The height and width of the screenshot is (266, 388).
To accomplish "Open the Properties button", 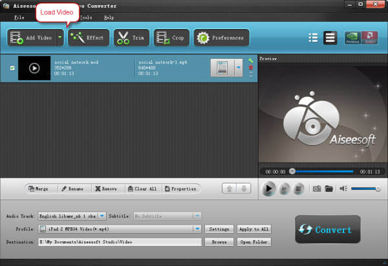I will (180, 189).
